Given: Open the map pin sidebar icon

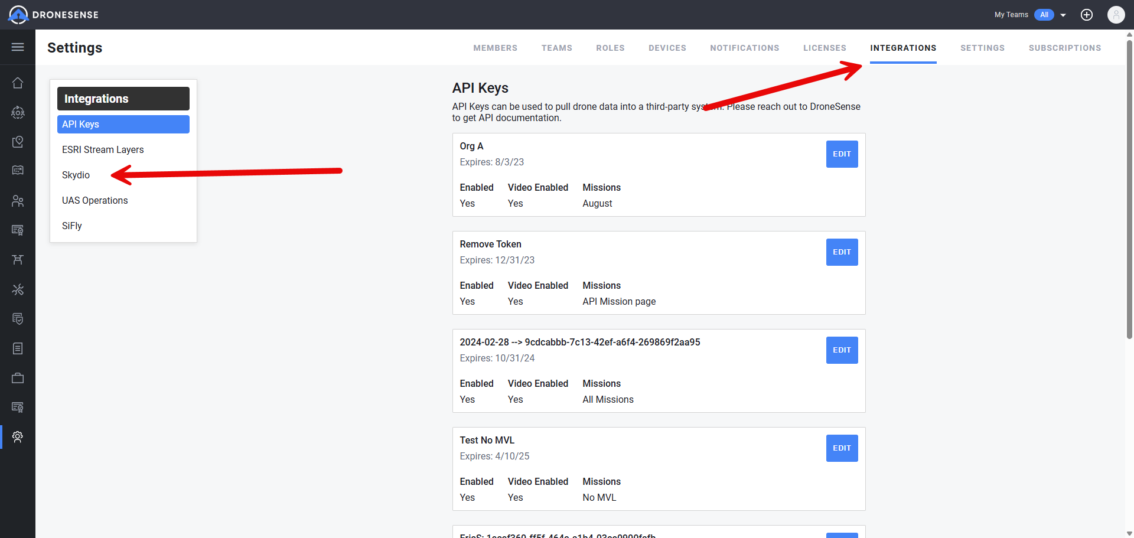Looking at the screenshot, I should pyautogui.click(x=18, y=142).
